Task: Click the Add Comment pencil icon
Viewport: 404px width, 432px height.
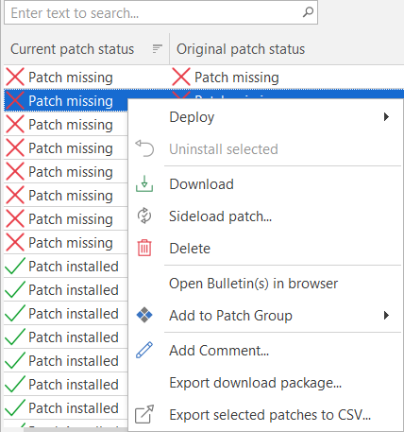Action: [144, 350]
